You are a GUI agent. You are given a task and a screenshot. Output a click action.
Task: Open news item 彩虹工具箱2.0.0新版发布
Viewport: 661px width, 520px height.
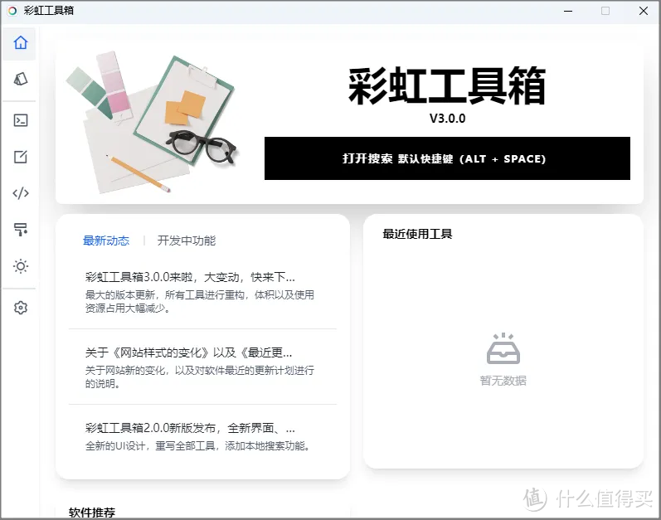pos(190,428)
